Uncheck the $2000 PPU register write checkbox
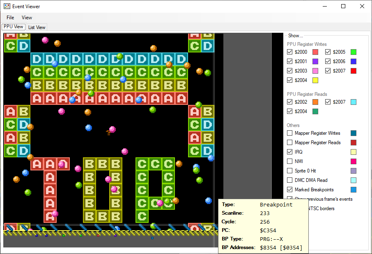 pos(290,52)
